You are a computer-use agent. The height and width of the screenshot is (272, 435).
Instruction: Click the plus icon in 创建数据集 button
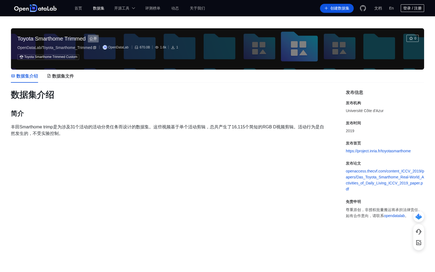(x=326, y=8)
